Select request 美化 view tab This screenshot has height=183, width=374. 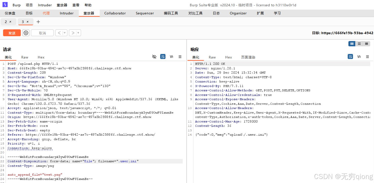(8, 57)
